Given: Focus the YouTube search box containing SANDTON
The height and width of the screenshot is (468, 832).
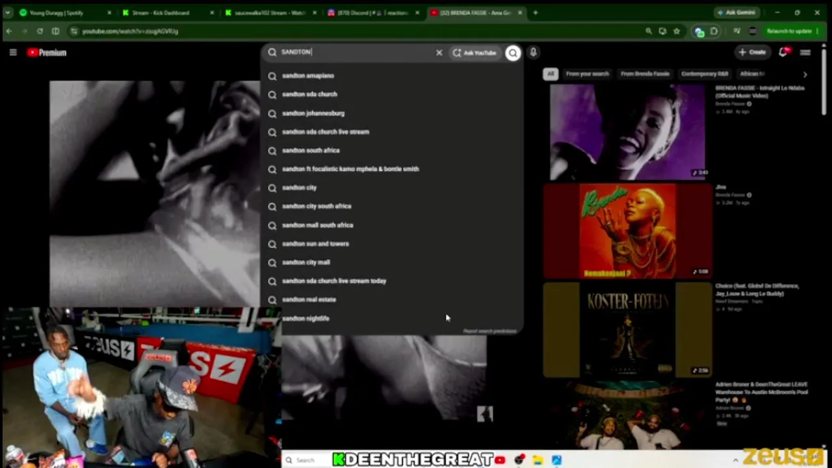Looking at the screenshot, I should pos(354,53).
